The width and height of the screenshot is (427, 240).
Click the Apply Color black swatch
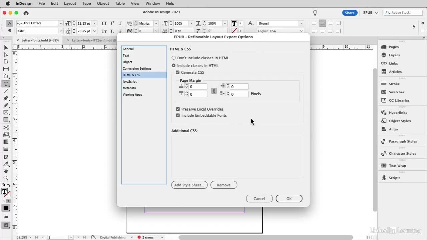point(6,208)
